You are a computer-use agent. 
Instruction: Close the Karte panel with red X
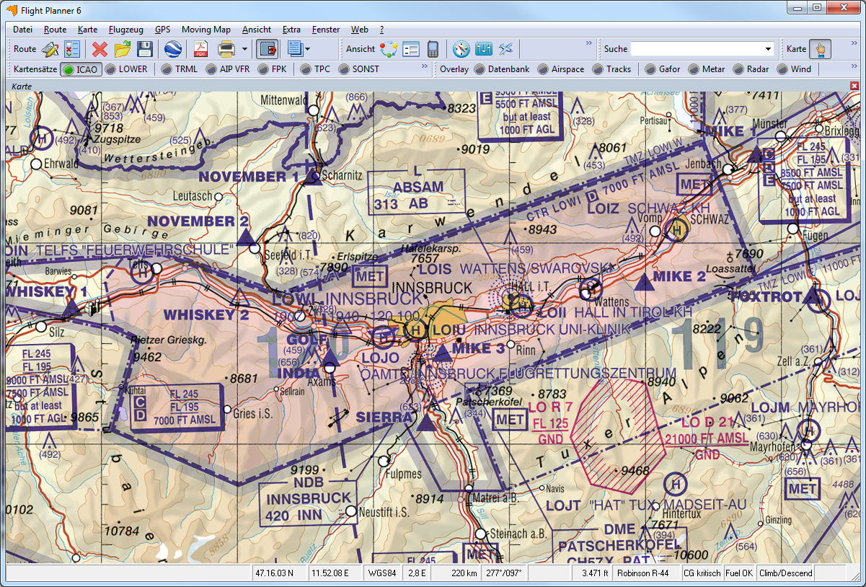[854, 86]
